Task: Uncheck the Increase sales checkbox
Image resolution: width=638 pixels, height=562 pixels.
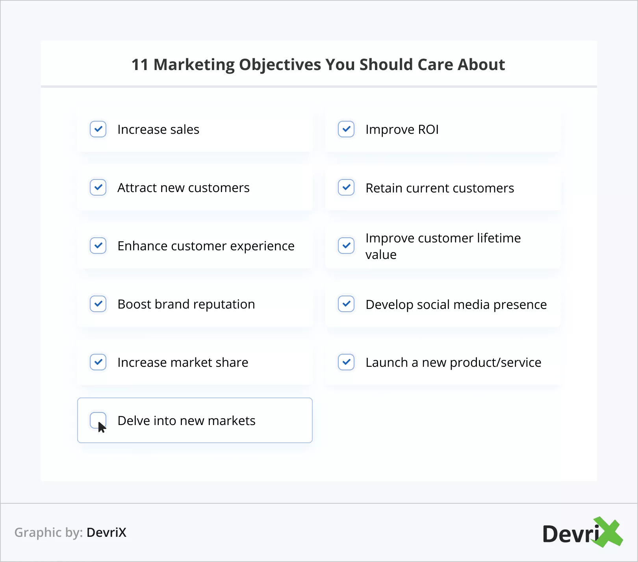Action: pos(98,129)
